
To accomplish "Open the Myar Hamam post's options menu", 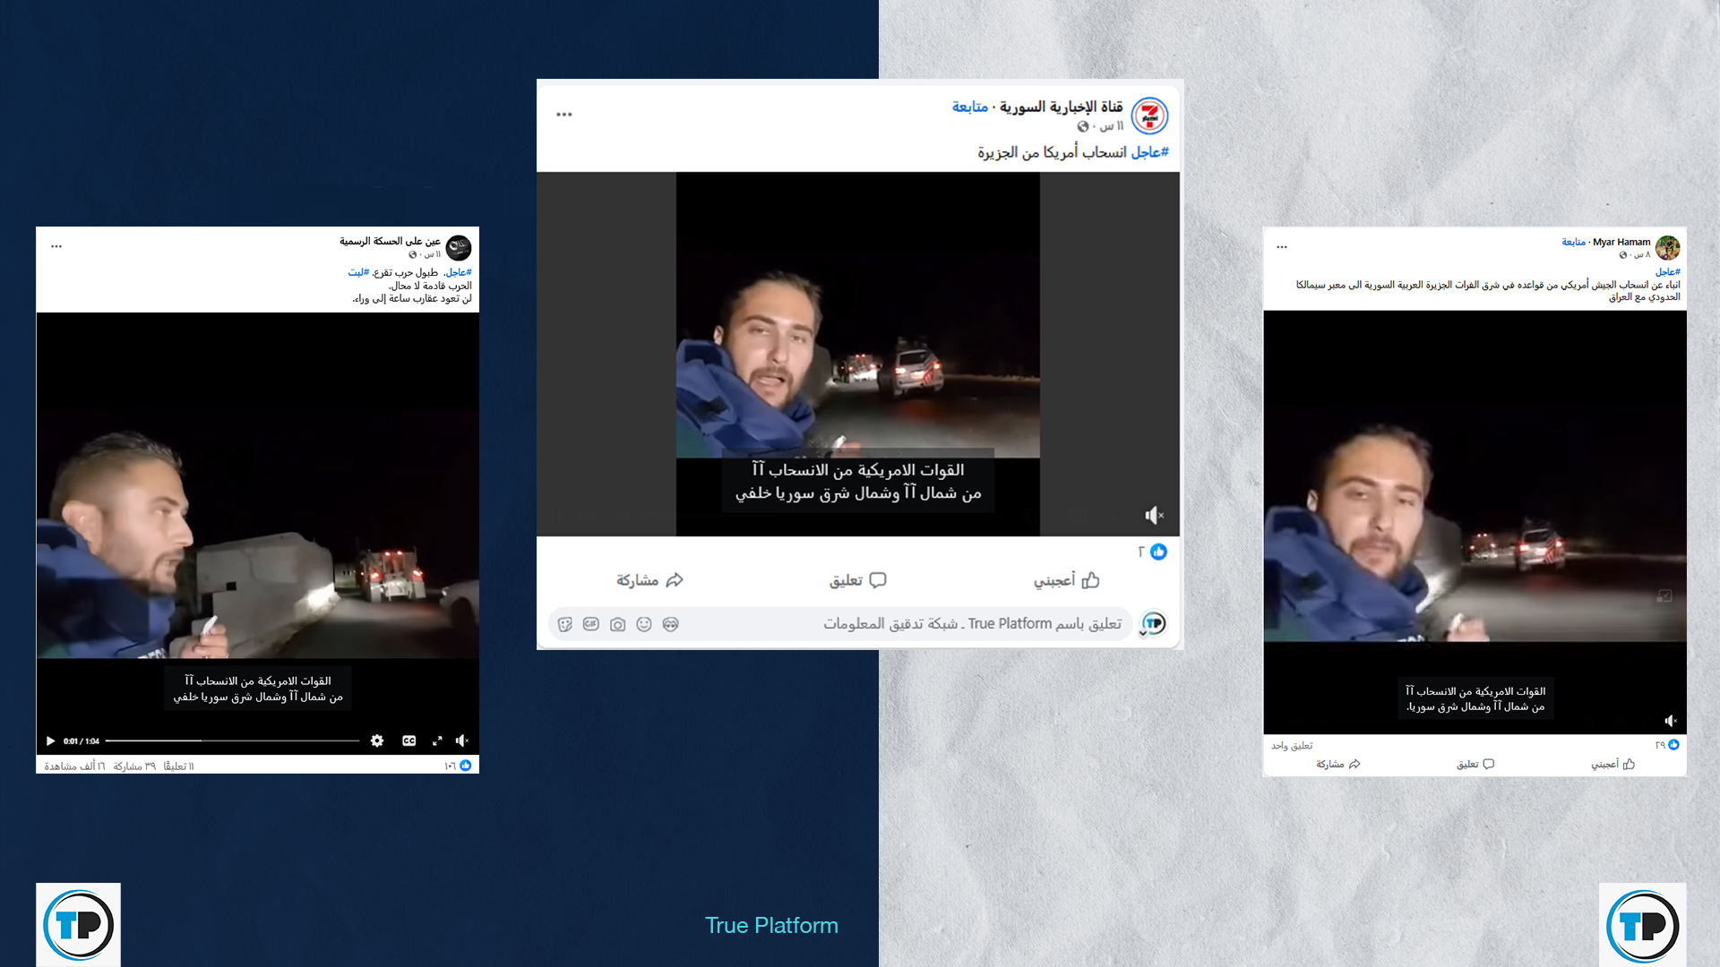I will 1282,247.
